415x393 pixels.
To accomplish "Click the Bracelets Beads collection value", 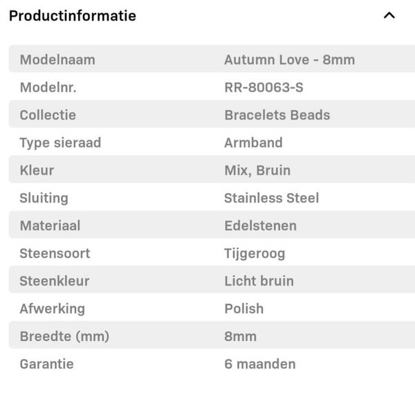I will click(x=277, y=115).
